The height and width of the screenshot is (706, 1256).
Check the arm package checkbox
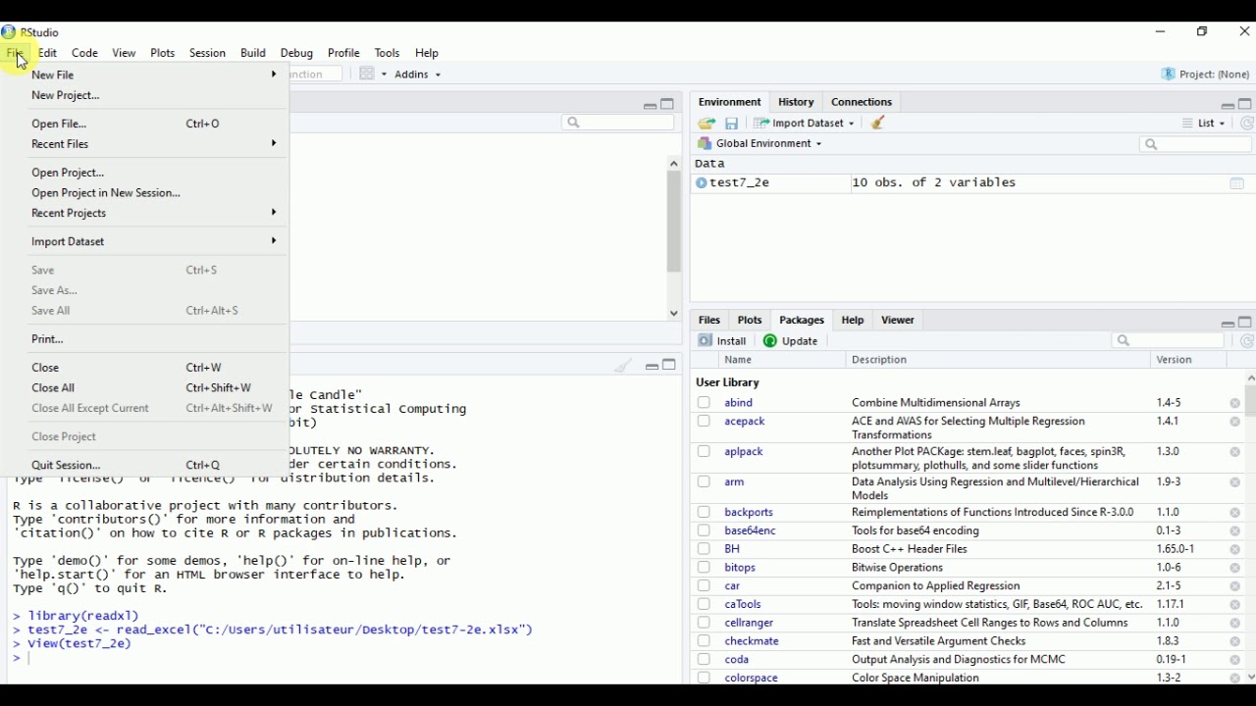point(705,483)
